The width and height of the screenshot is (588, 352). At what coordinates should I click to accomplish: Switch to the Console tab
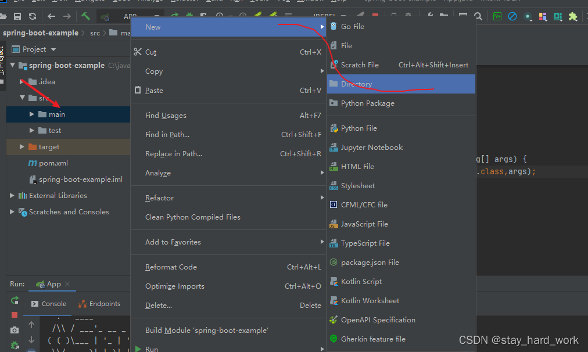click(48, 304)
